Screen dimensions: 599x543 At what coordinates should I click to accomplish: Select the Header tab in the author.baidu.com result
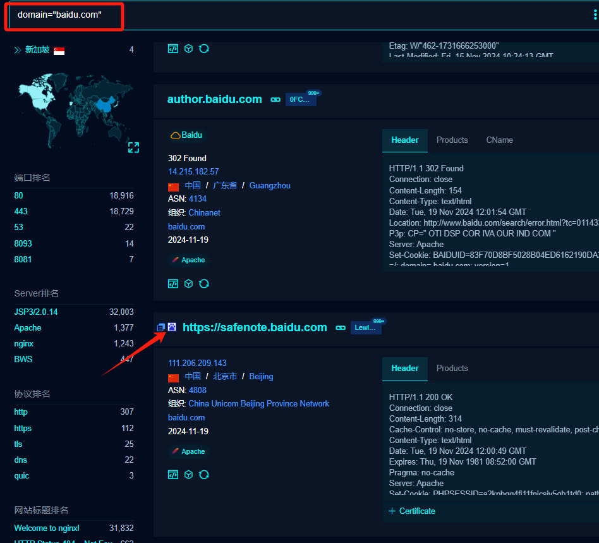coord(405,140)
